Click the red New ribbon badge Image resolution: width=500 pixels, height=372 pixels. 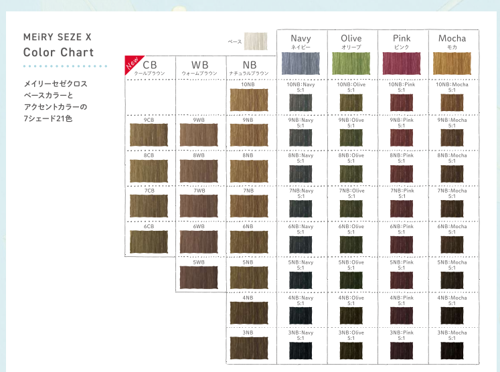pyautogui.click(x=132, y=63)
